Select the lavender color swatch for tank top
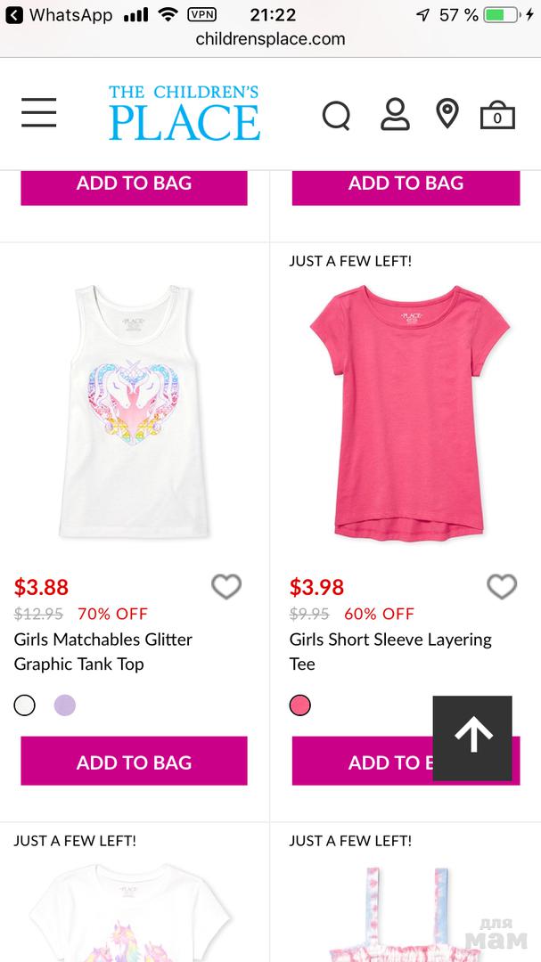The width and height of the screenshot is (541, 962). tap(65, 705)
